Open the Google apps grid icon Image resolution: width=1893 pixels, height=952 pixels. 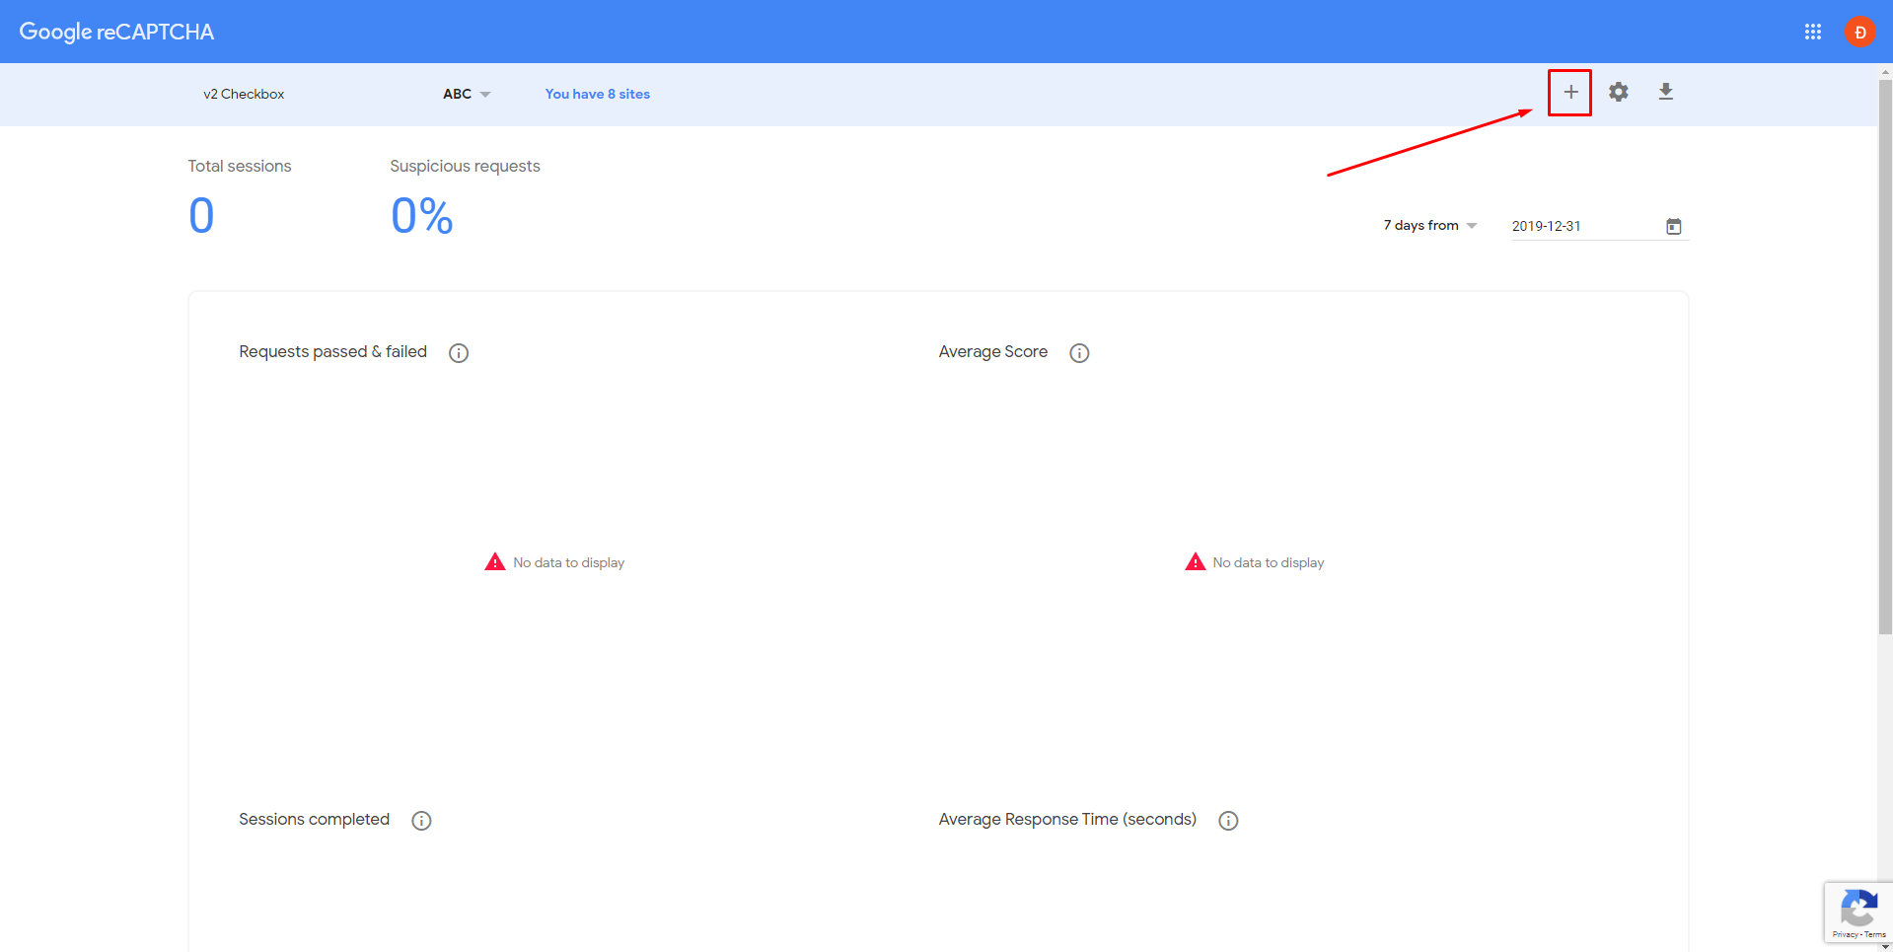pos(1812,32)
